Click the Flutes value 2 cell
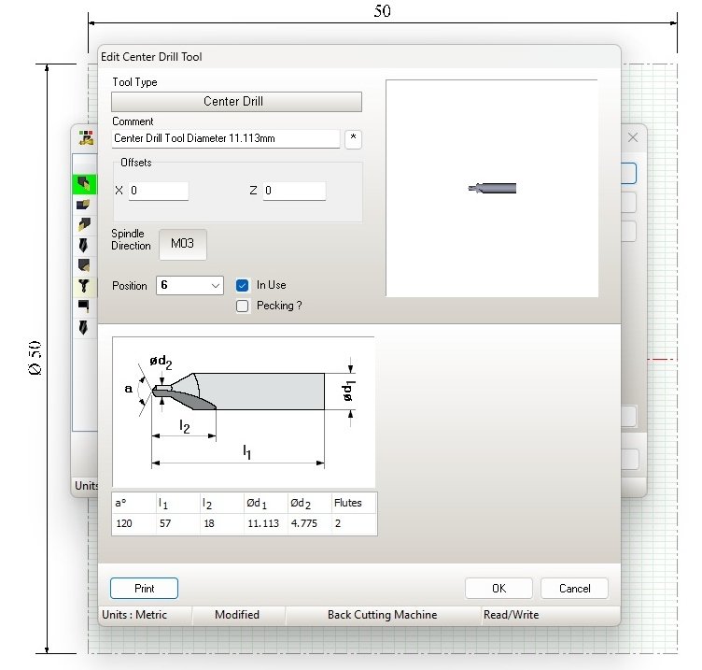 point(354,524)
